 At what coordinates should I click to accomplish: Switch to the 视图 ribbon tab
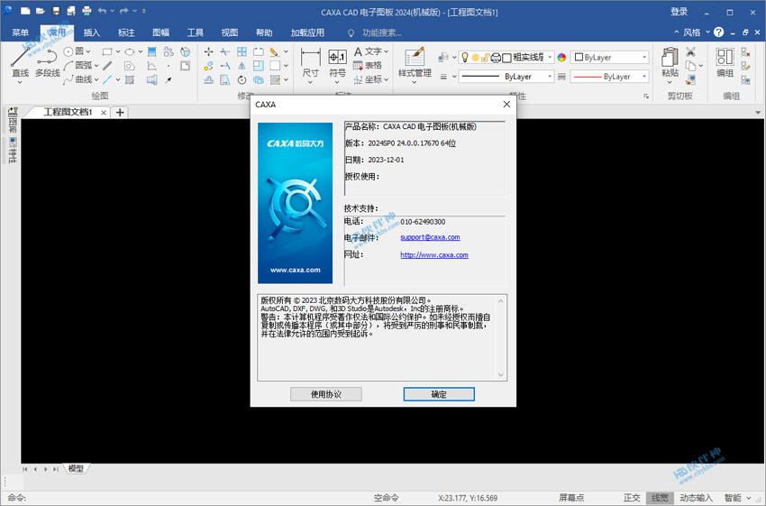230,32
